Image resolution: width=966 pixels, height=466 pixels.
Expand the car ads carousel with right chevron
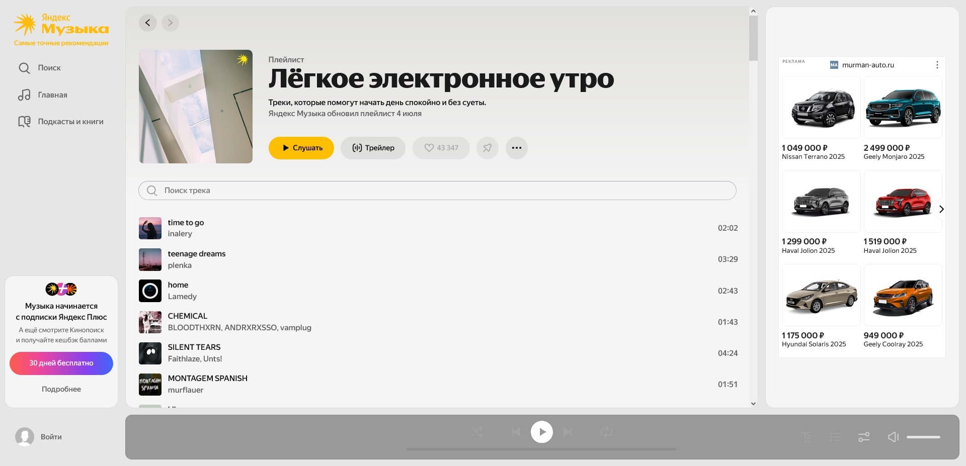(x=941, y=209)
